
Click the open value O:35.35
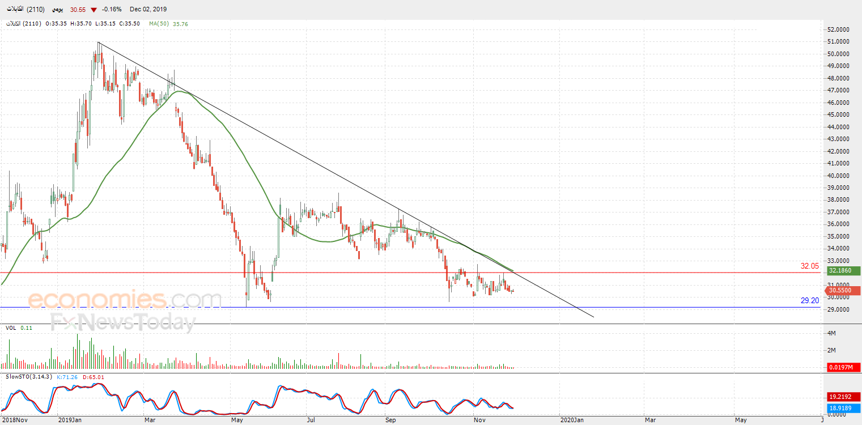coord(56,24)
